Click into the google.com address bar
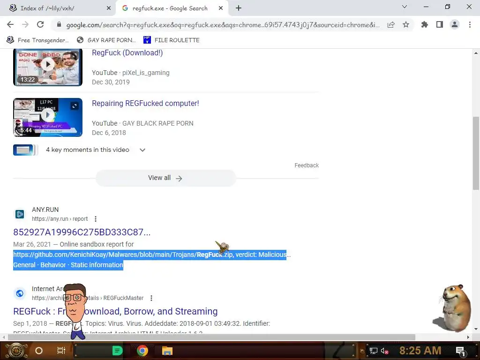Screen dimensions: 480x360 [x=223, y=25]
